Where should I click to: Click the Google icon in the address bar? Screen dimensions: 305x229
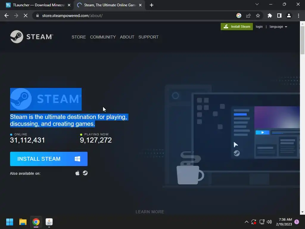point(239,16)
